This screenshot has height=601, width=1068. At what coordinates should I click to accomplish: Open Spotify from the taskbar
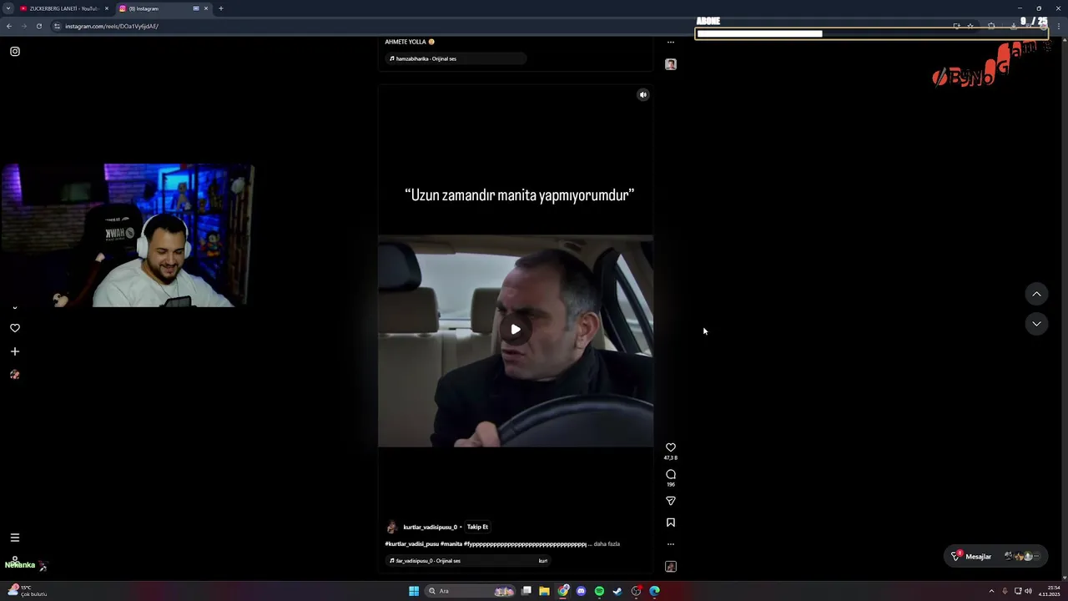(599, 591)
